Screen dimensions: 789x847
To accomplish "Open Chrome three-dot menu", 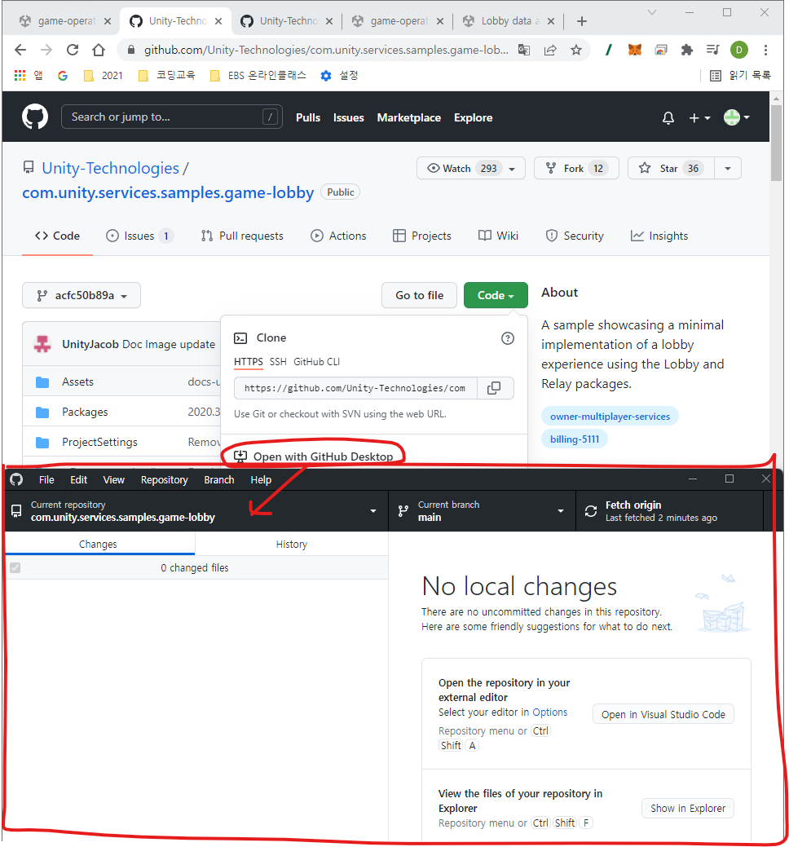I will (765, 50).
